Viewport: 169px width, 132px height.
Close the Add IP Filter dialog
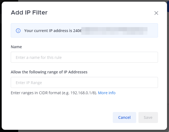pos(156,13)
